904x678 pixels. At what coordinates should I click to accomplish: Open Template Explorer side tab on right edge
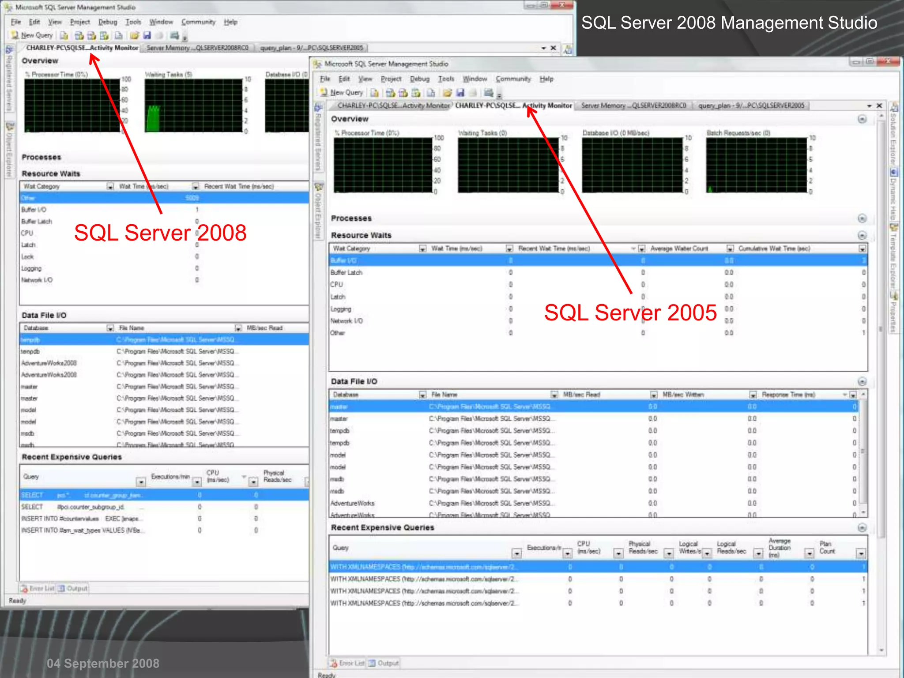pos(893,256)
